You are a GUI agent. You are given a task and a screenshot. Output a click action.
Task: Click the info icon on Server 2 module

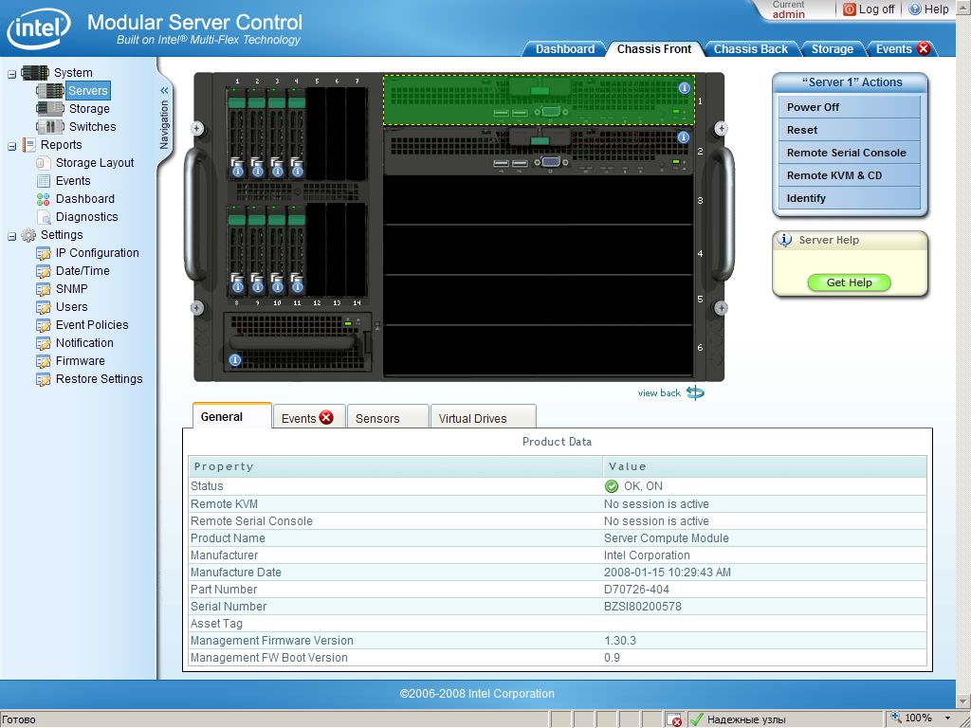[684, 137]
